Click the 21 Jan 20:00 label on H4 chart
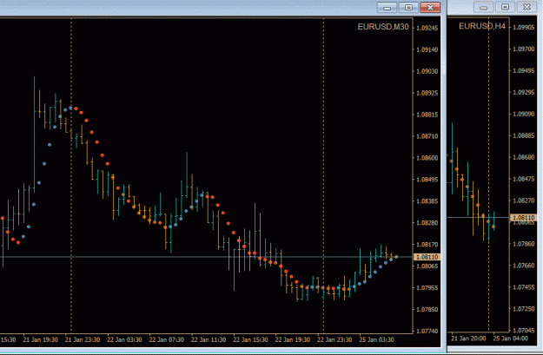The width and height of the screenshot is (543, 355). tap(468, 339)
